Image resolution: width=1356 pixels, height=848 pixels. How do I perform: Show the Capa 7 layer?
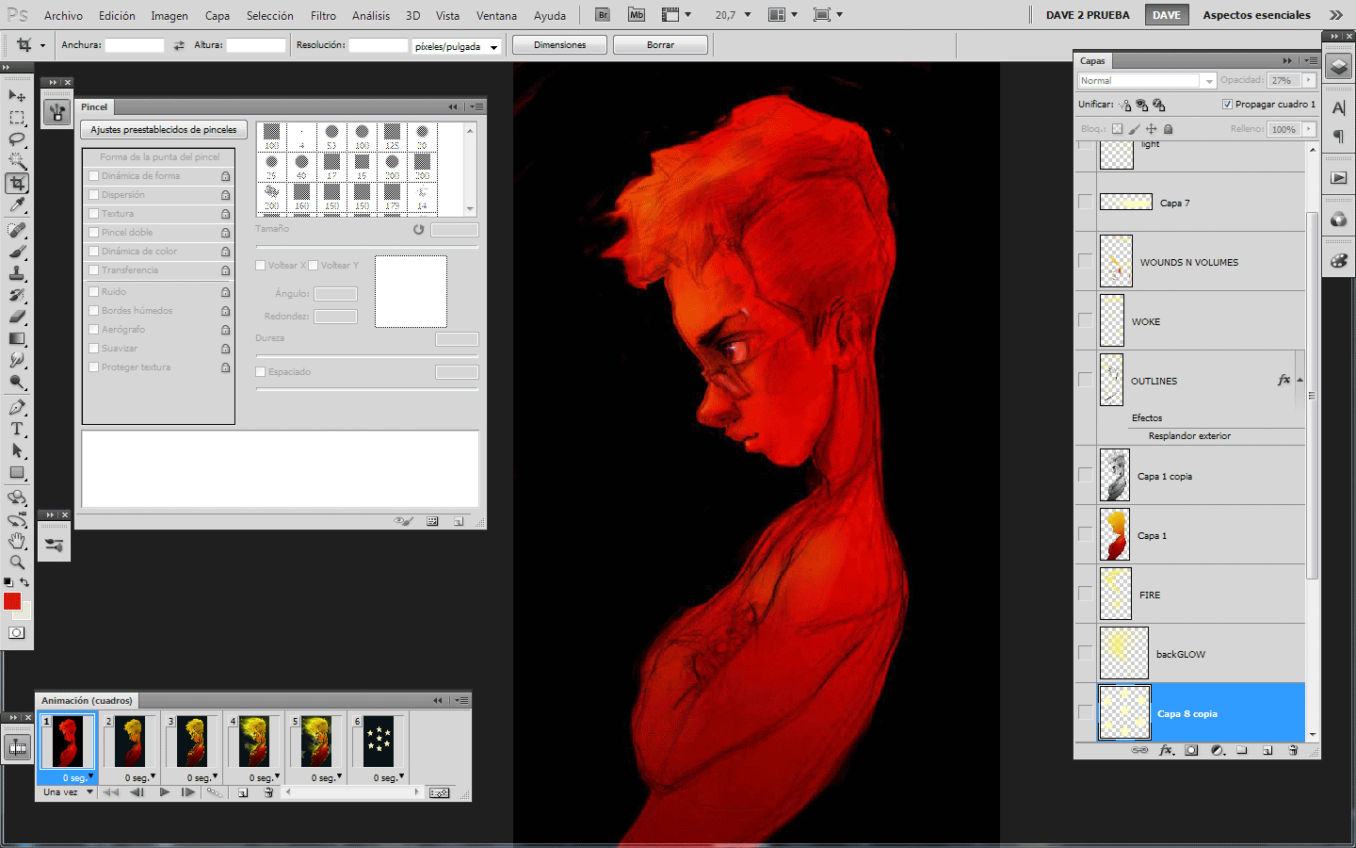[x=1085, y=203]
